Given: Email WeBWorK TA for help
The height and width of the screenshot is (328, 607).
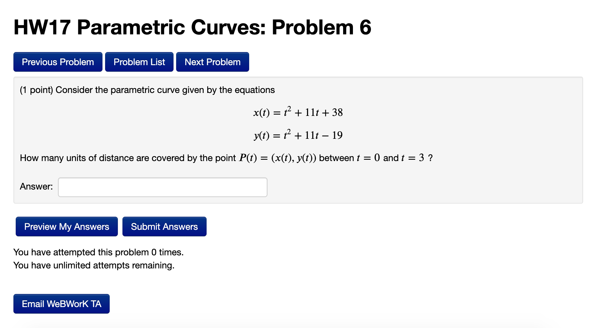Looking at the screenshot, I should 61,304.
